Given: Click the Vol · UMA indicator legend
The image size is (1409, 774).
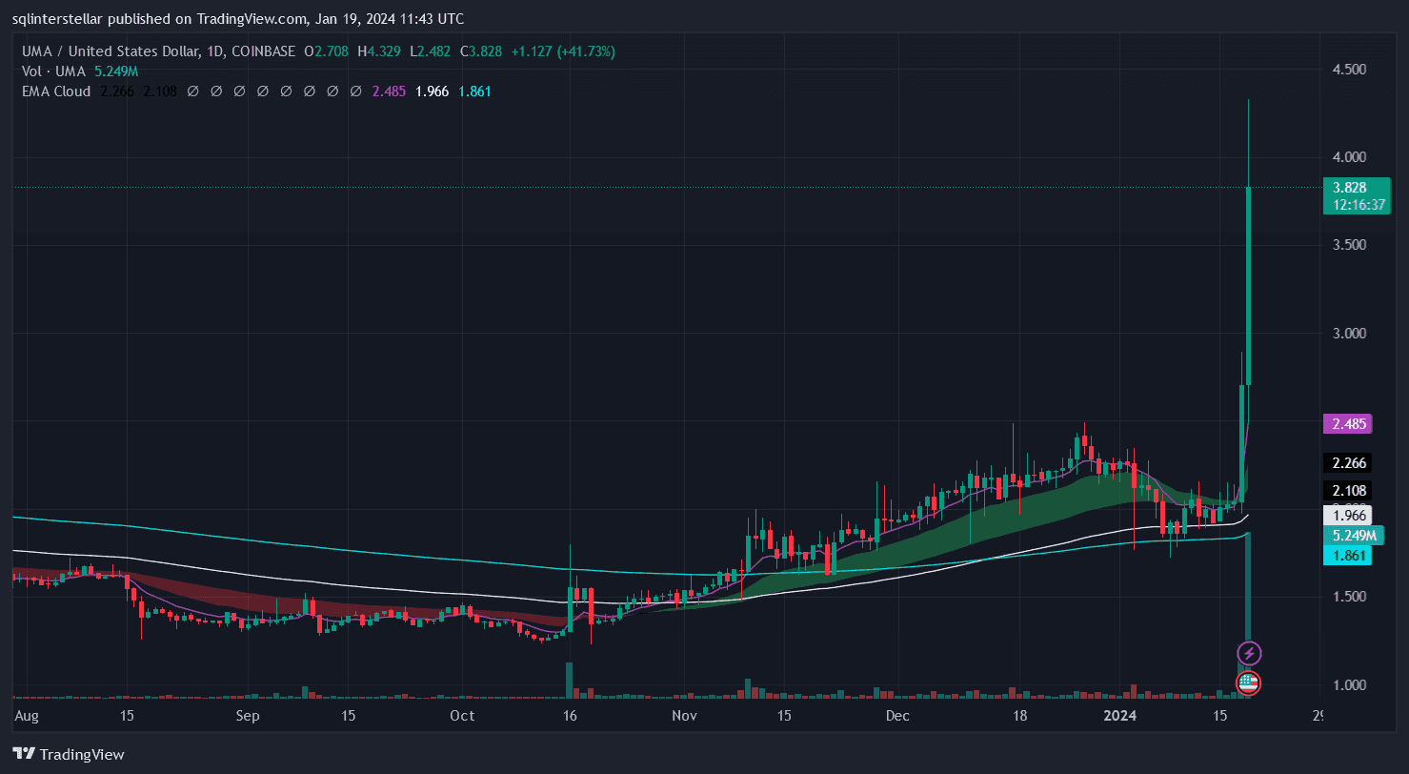Looking at the screenshot, I should click(x=54, y=71).
